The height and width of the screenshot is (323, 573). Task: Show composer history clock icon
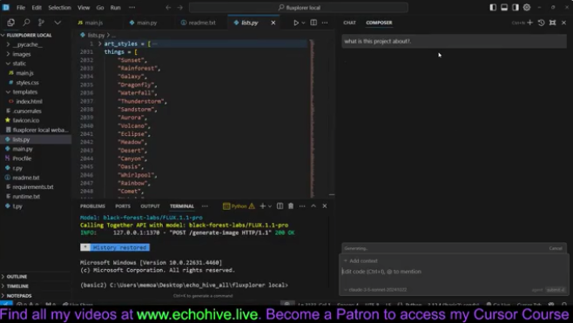(x=541, y=23)
